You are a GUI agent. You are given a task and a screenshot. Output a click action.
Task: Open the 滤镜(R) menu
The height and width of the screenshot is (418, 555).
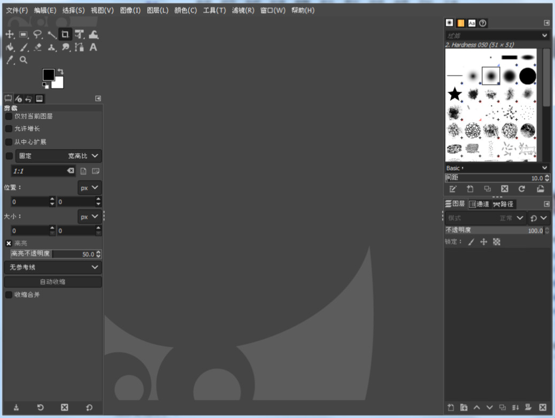(x=243, y=10)
